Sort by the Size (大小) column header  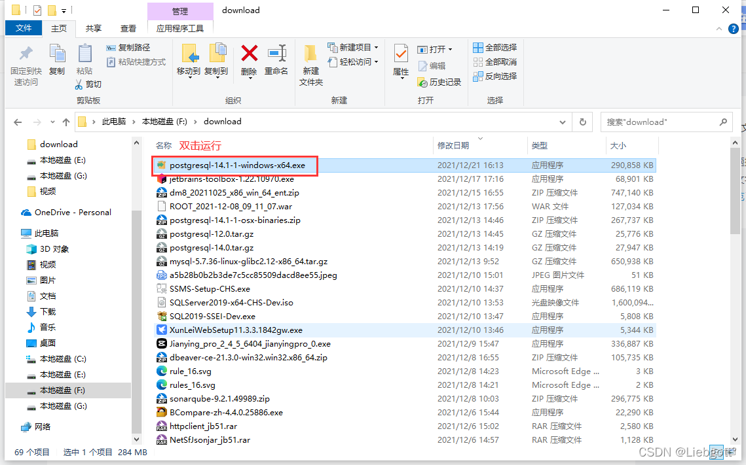(618, 145)
